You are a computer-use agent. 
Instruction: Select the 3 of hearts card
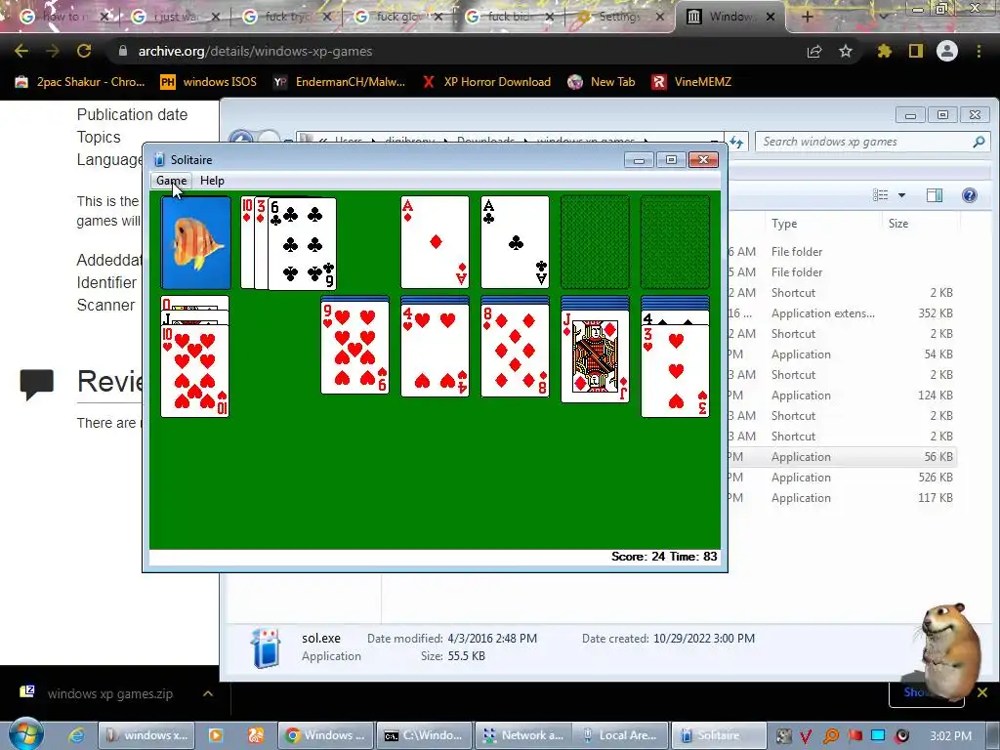click(x=675, y=370)
